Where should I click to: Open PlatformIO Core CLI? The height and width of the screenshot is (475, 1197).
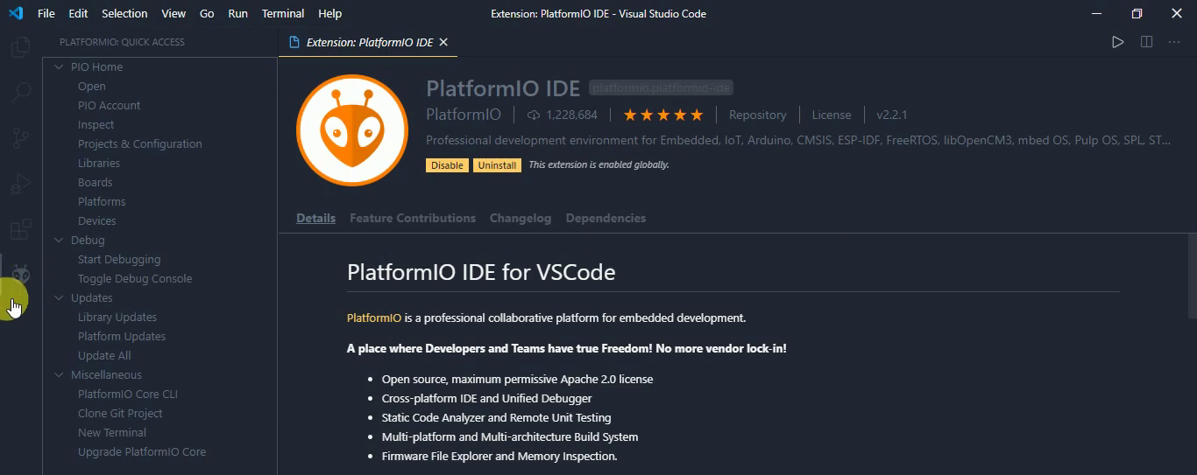128,394
